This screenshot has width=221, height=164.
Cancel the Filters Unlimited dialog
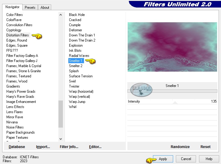[x=186, y=159]
